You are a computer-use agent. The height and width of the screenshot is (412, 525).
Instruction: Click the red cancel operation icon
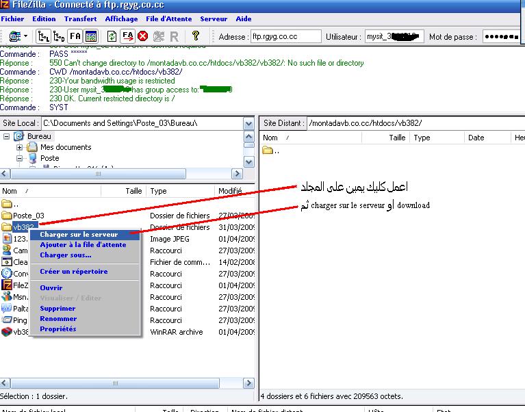click(x=143, y=36)
